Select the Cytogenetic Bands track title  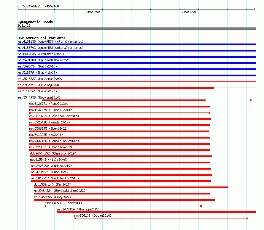point(35,22)
